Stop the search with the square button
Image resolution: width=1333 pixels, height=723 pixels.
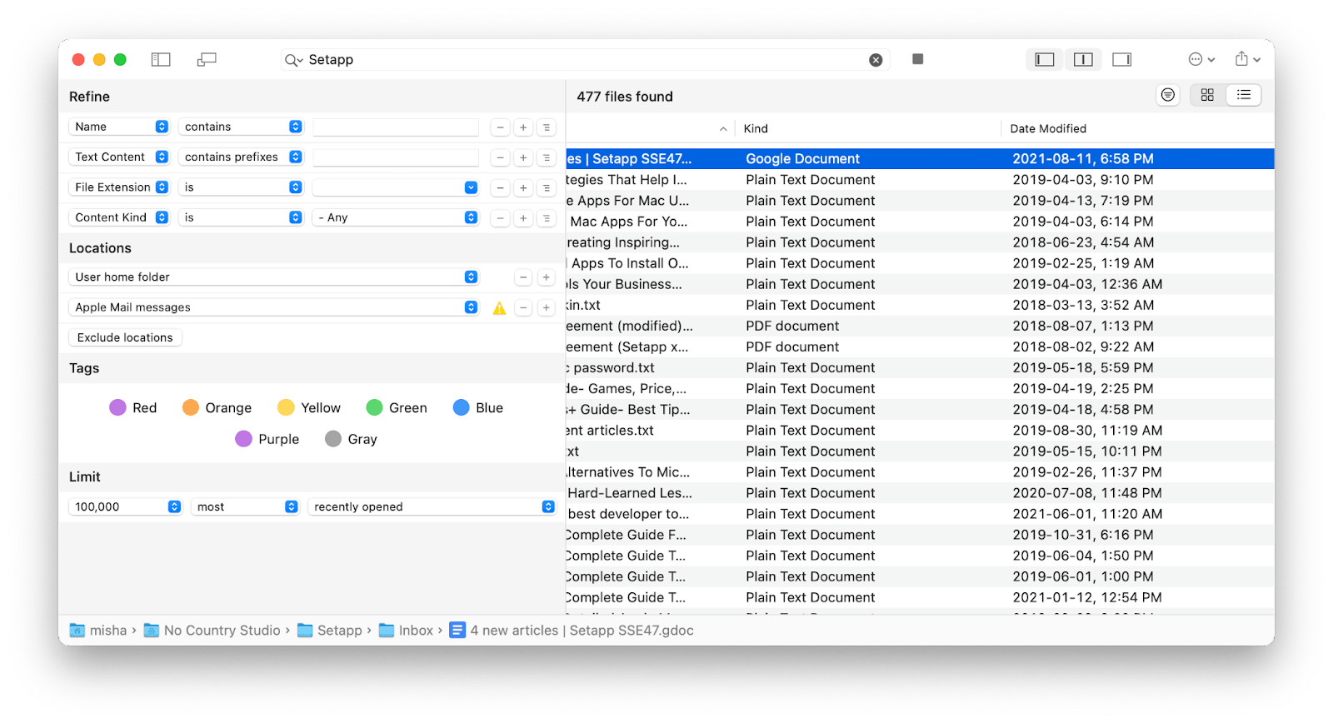click(x=917, y=59)
